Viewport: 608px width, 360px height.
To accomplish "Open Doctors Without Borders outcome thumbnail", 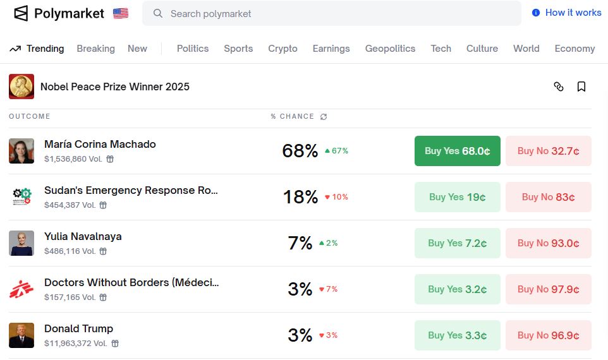I will [x=21, y=289].
